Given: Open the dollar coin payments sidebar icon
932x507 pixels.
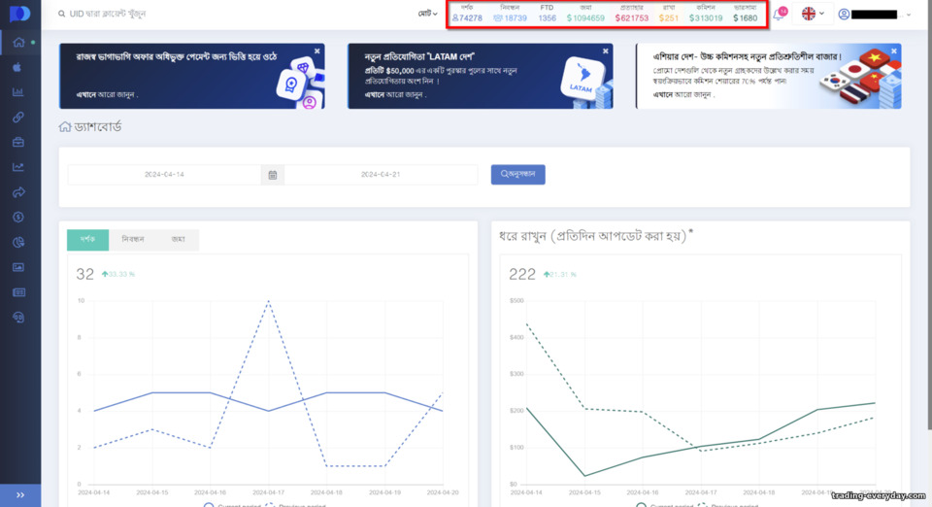Looking at the screenshot, I should (18, 217).
